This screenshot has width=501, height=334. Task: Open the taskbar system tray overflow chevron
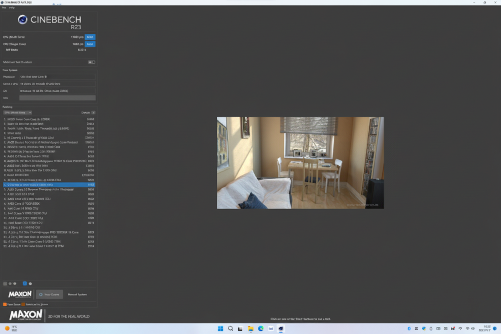click(x=409, y=328)
